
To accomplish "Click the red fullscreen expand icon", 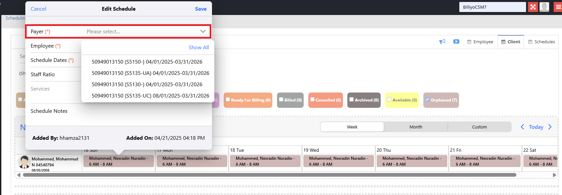I will [x=533, y=7].
